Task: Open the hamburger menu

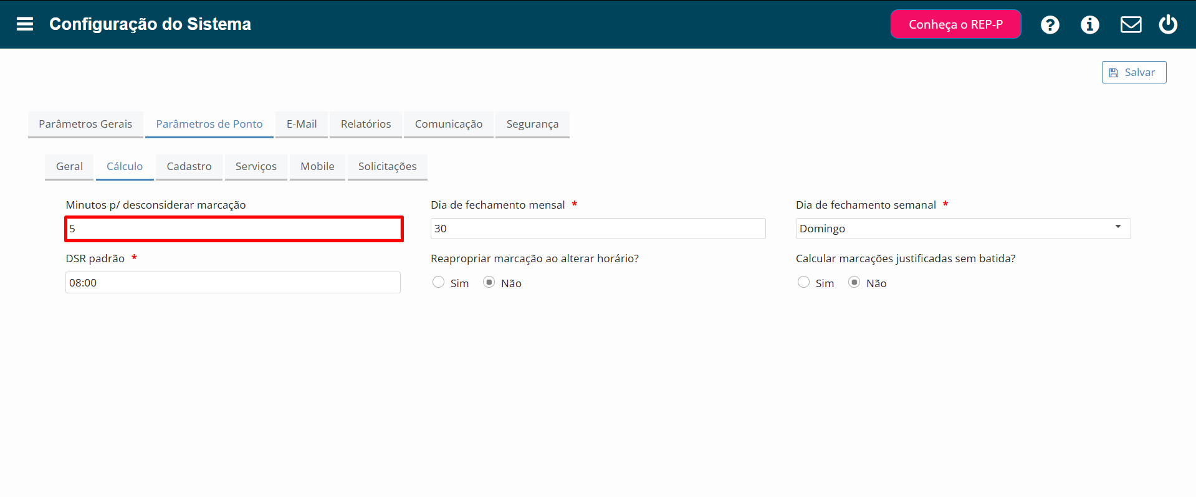Action: coord(25,24)
